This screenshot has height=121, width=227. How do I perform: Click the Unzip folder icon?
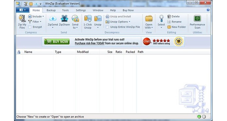[x=98, y=19]
